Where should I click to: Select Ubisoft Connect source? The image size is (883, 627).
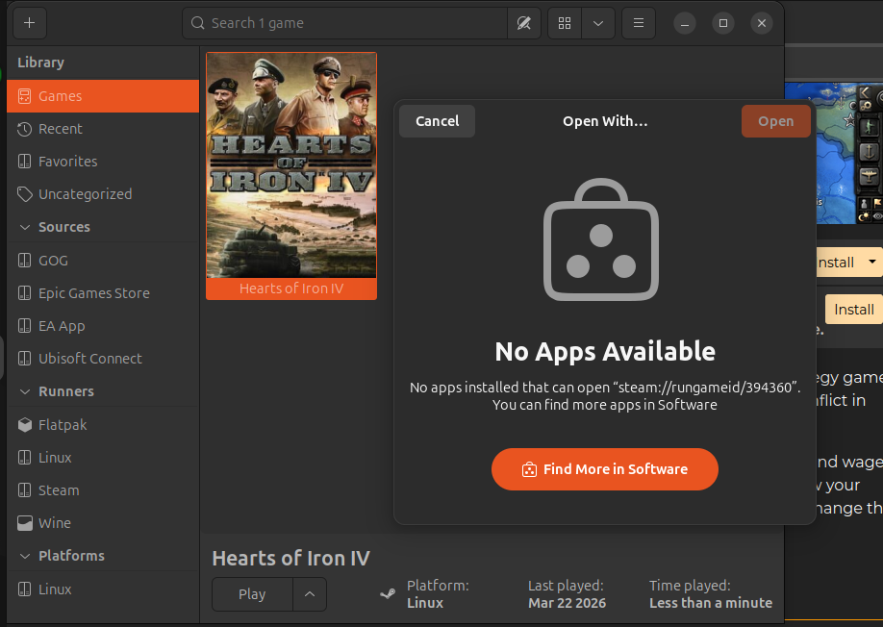(x=103, y=359)
